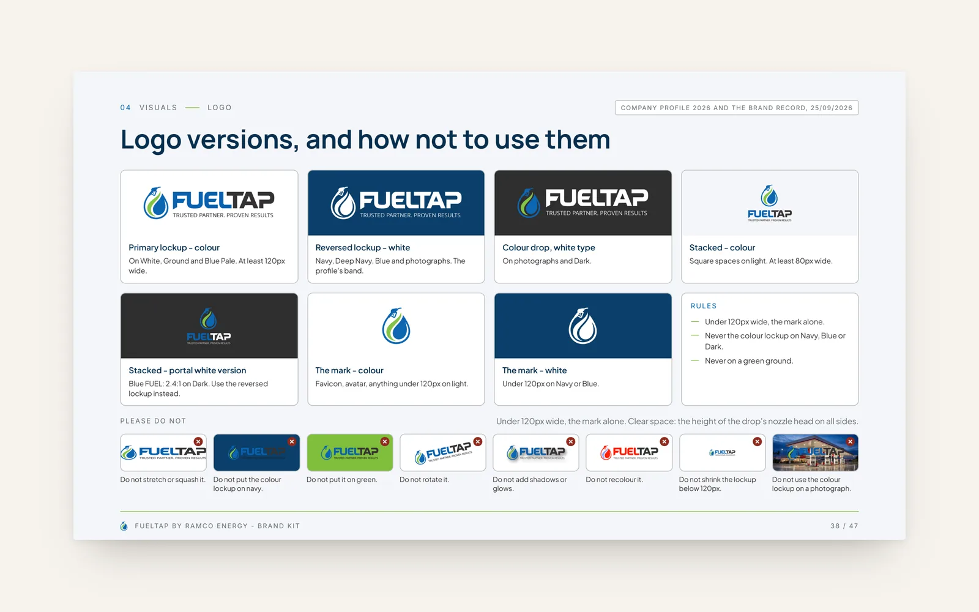The image size is (979, 612).
Task: Click the rule 'Never on a green ground.'
Action: (x=749, y=361)
